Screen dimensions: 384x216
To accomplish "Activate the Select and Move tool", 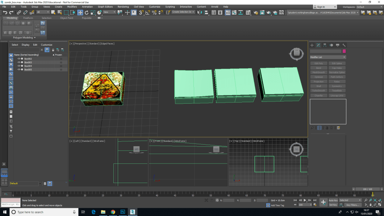I will coord(80,12).
